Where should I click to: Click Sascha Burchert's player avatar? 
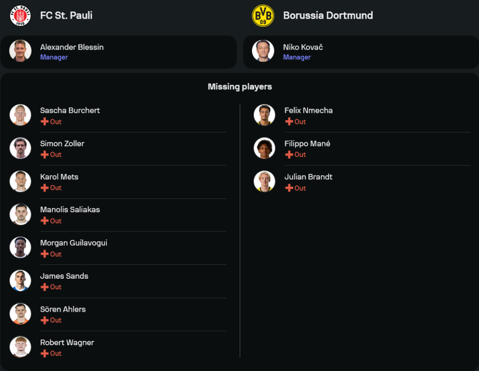click(x=20, y=115)
